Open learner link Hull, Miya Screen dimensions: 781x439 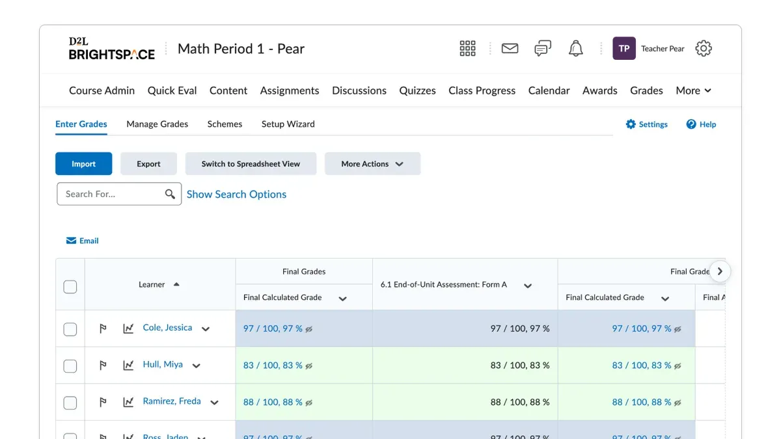tap(163, 364)
